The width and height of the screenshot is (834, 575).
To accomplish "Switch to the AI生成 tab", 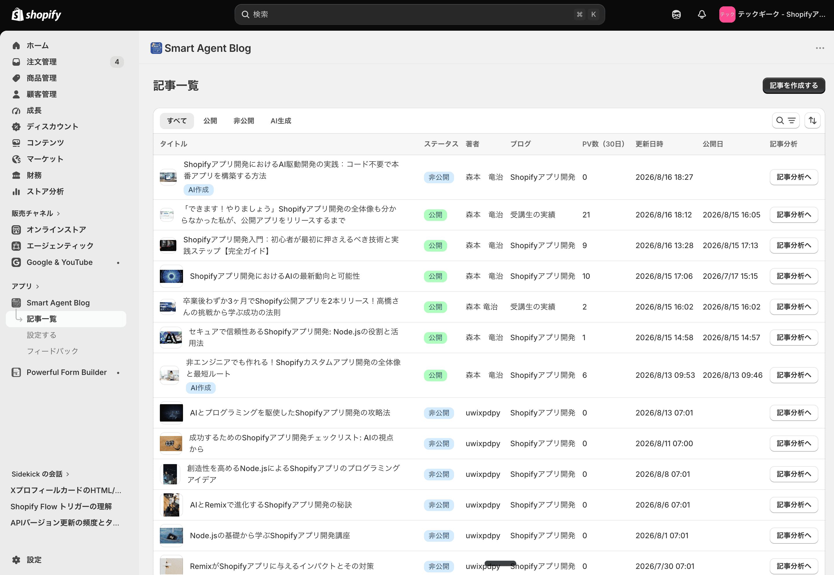I will (x=281, y=121).
